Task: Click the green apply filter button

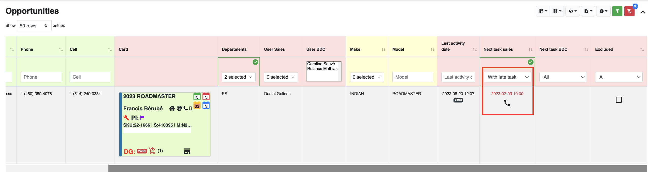Action: [x=617, y=11]
